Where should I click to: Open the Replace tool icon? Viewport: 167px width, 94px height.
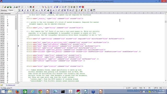46,7
